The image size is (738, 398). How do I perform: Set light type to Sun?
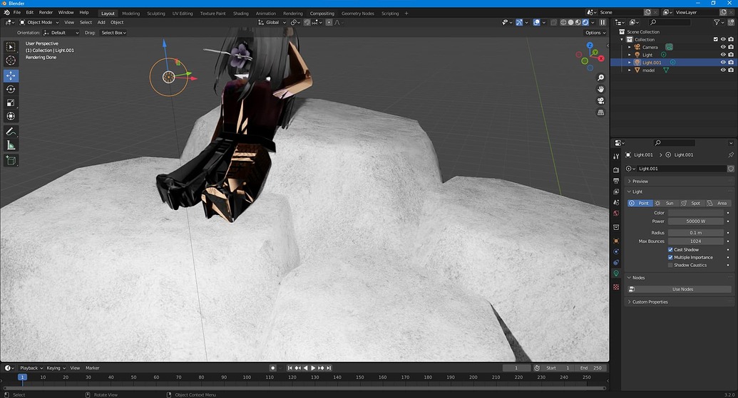(665, 203)
